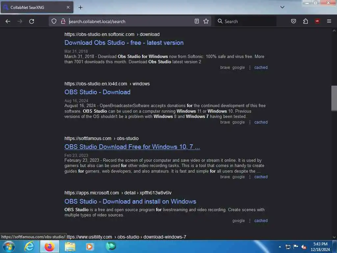337x253 pixels.
Task: Click the https://softfamous.com URL text
Action: [x=88, y=138]
